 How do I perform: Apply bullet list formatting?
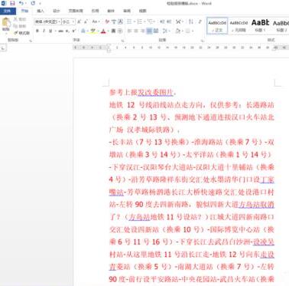coord(129,22)
